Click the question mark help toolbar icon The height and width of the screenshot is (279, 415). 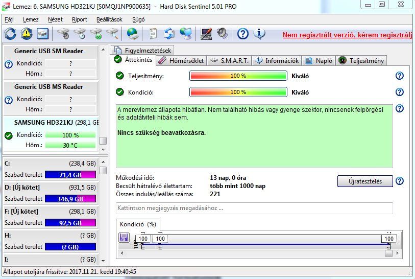point(242,34)
